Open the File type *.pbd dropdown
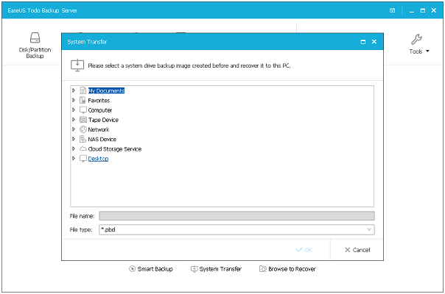Viewport: 445px width, 294px height. (x=236, y=229)
